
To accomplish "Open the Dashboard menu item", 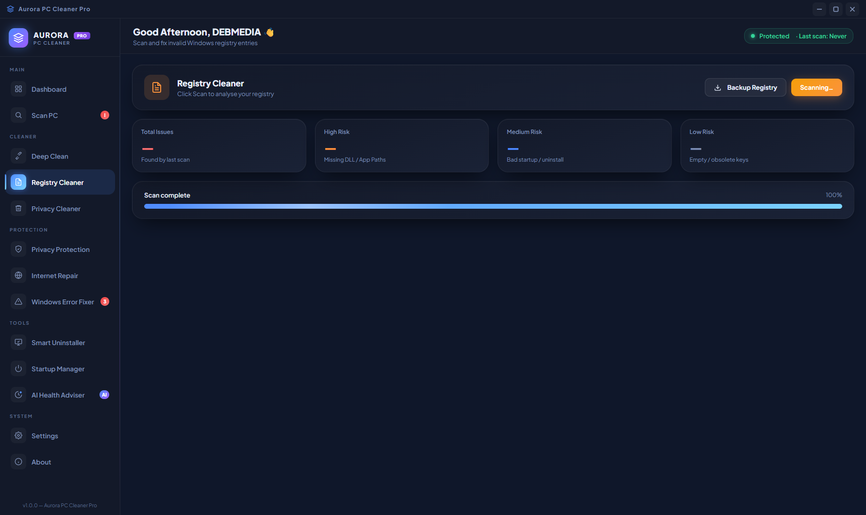I will (x=60, y=89).
